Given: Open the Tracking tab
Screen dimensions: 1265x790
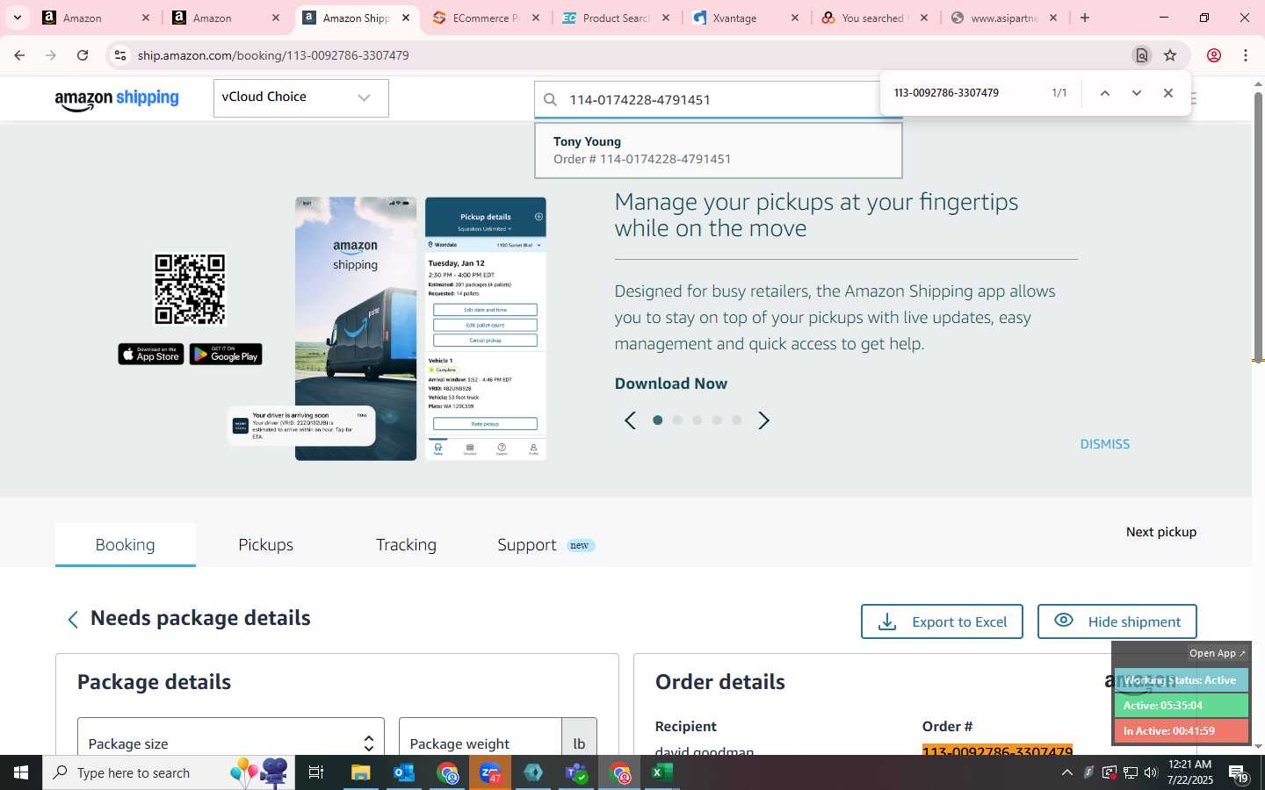Looking at the screenshot, I should (x=406, y=545).
